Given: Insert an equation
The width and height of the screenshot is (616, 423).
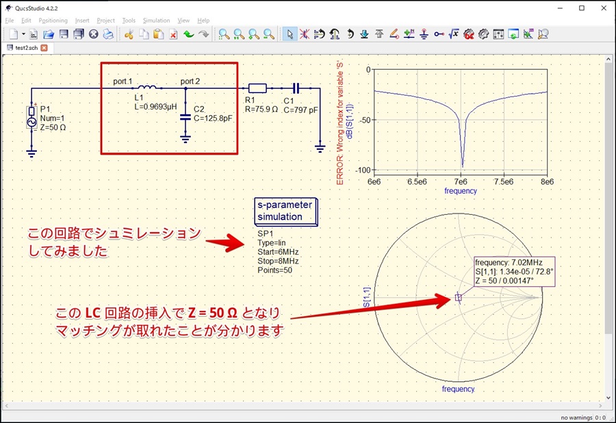Looking at the screenshot, I should [x=454, y=34].
